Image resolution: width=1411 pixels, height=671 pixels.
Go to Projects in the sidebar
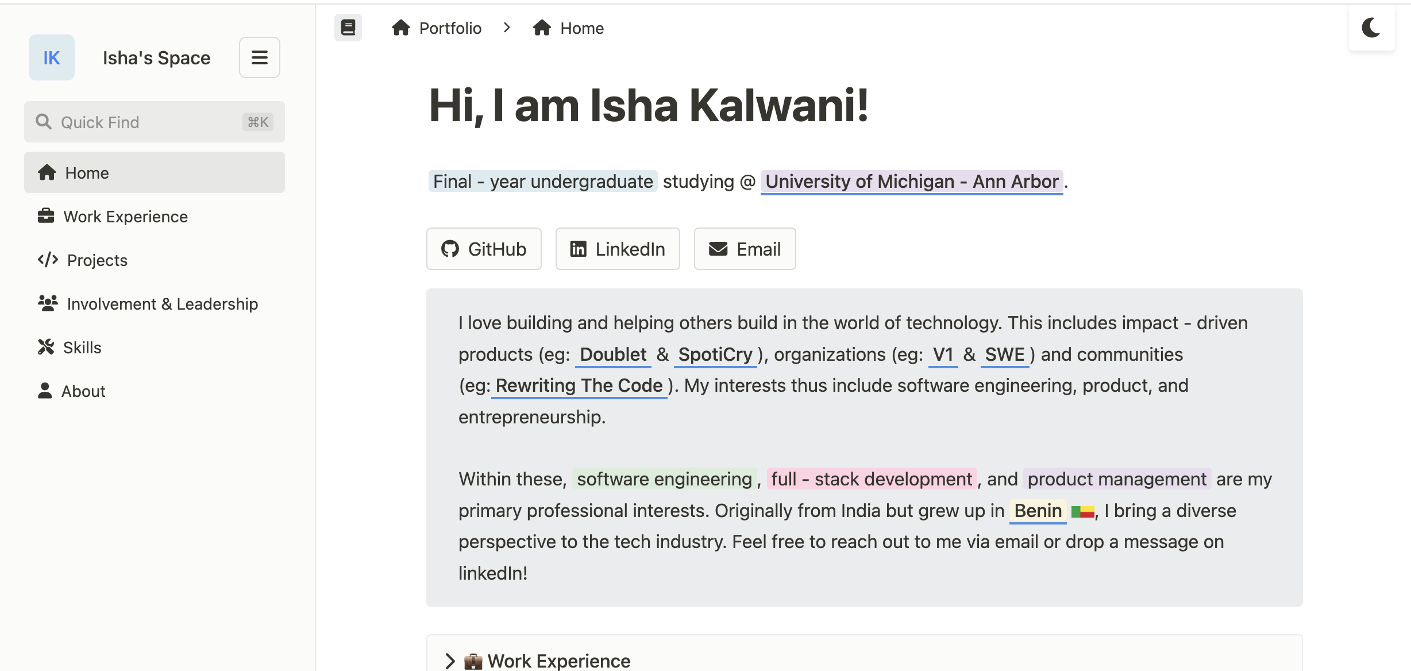(155, 260)
